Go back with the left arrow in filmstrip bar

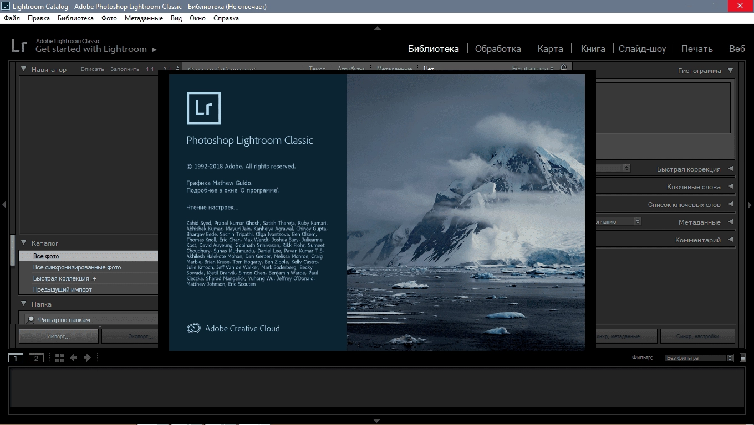pos(74,358)
